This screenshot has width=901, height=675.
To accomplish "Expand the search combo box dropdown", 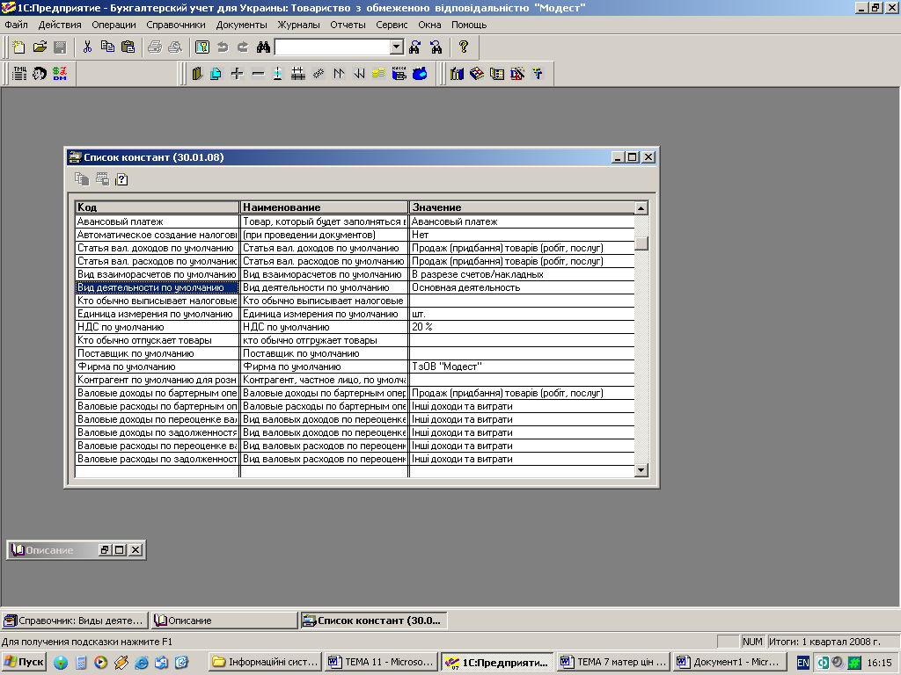I will point(397,47).
